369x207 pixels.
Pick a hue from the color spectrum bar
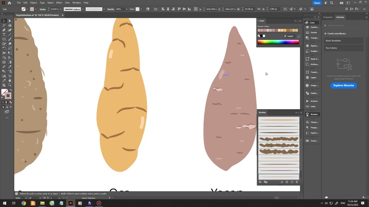tap(278, 42)
